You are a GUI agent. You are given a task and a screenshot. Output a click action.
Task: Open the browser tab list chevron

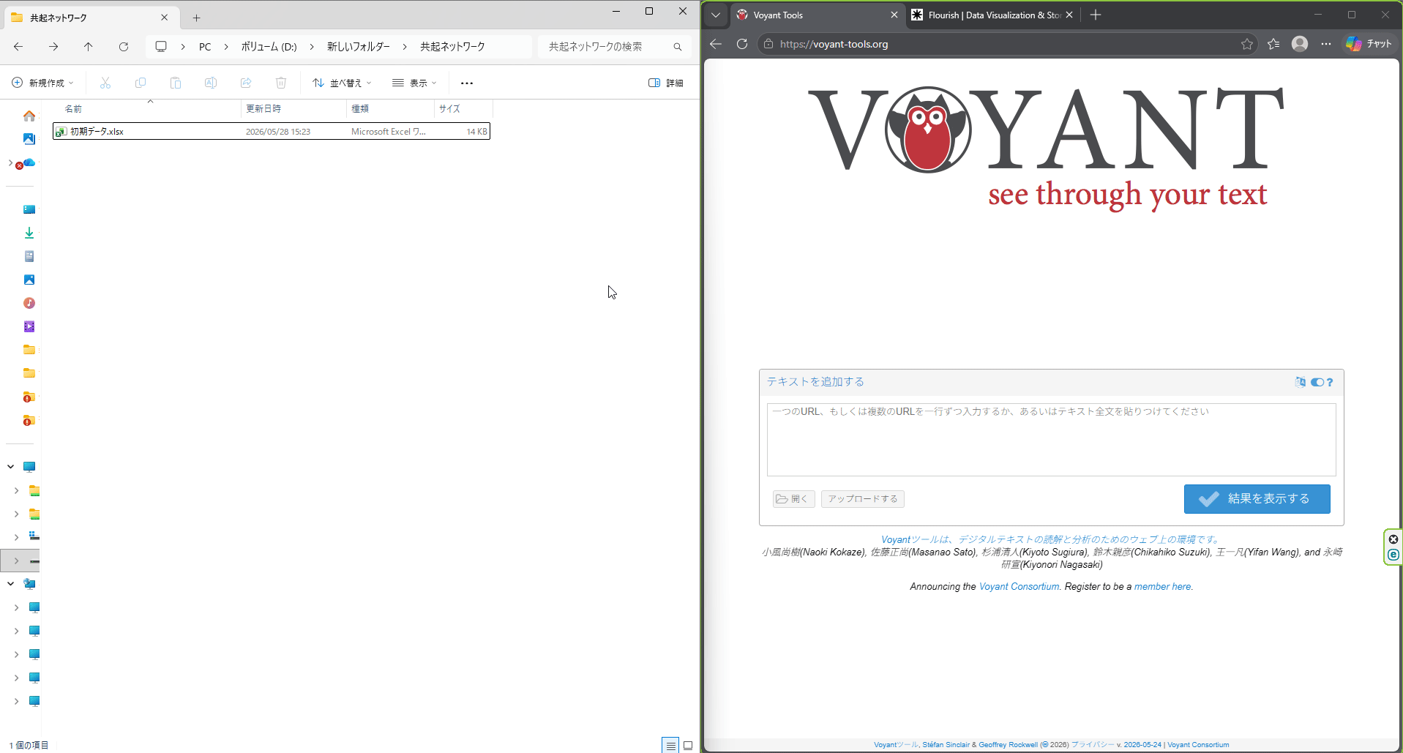pos(716,15)
